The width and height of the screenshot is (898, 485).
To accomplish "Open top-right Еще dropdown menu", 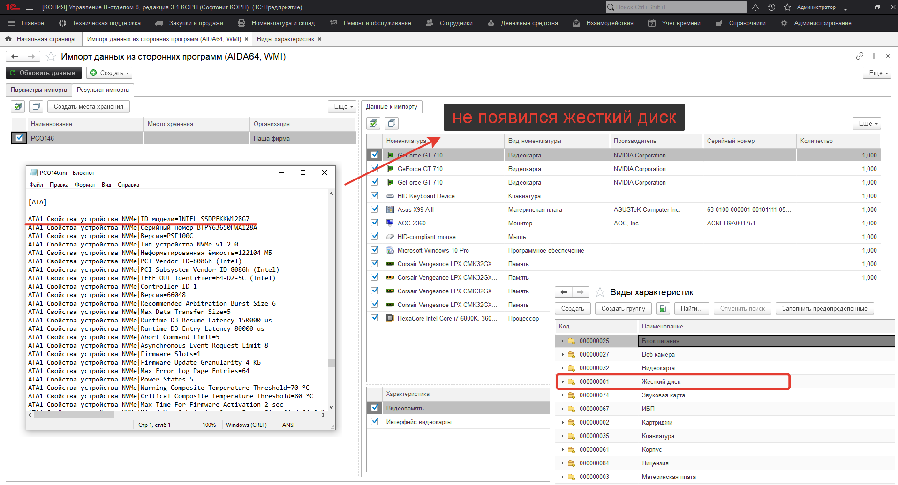I will (x=876, y=73).
